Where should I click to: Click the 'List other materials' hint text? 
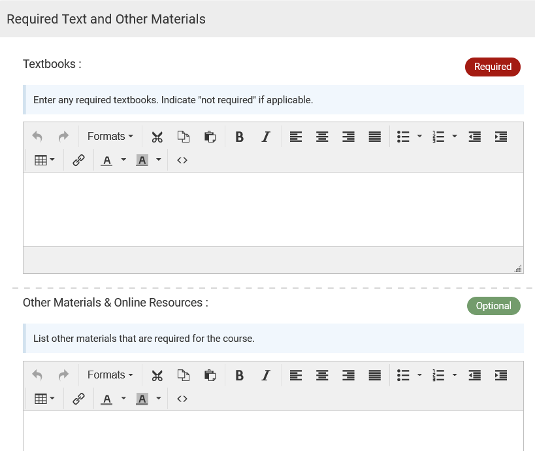pyautogui.click(x=144, y=339)
